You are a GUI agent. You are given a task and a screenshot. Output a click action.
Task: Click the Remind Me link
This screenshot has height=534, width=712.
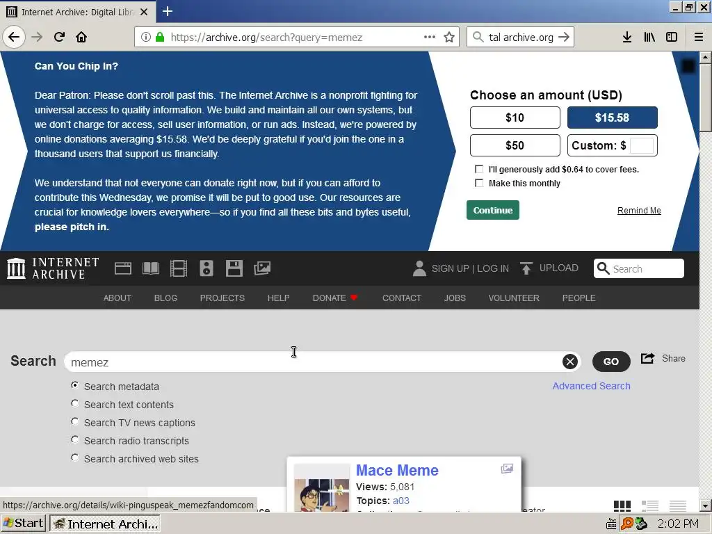click(x=639, y=210)
